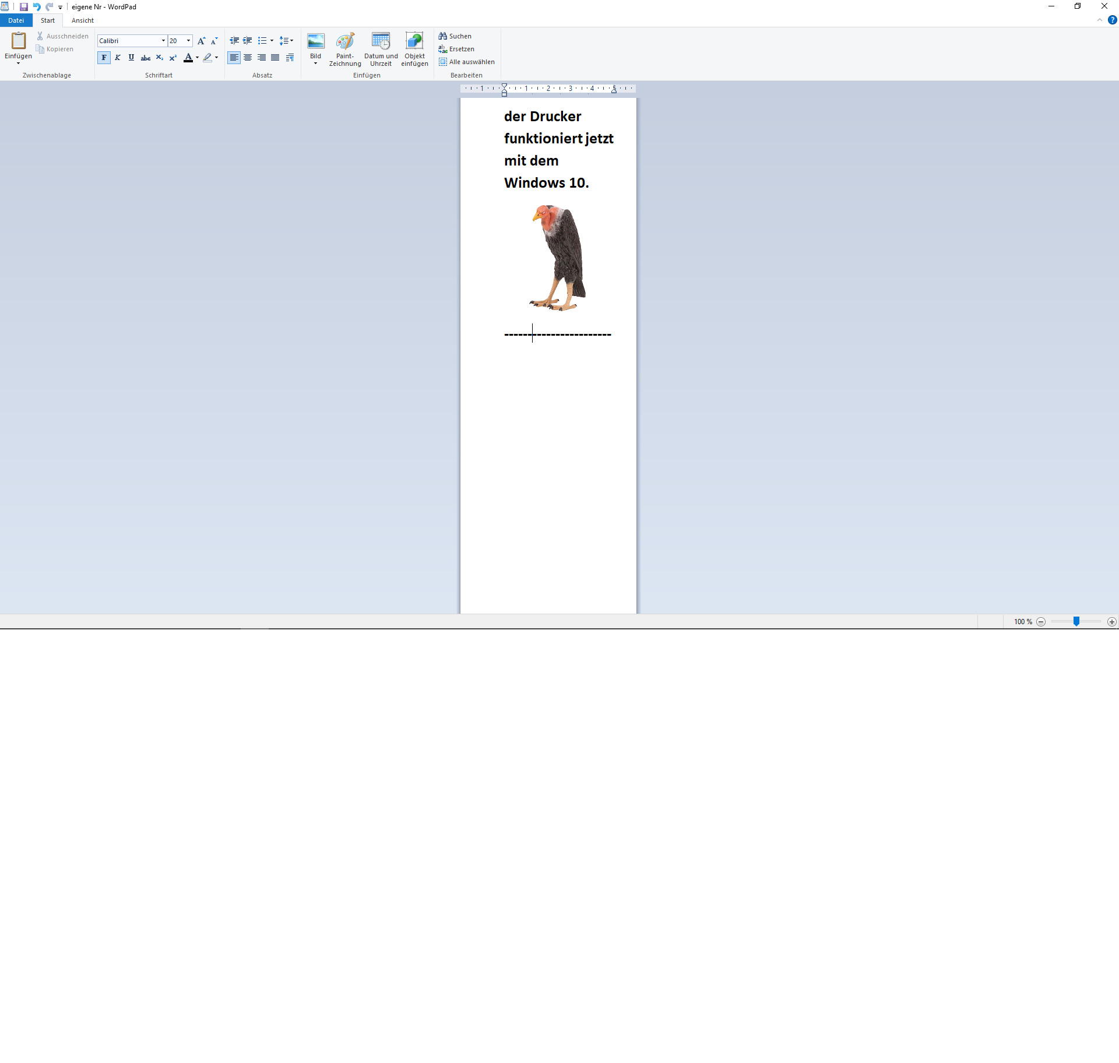Screen dimensions: 1119x1063
Task: Click the font size field showing 20
Action: click(x=176, y=41)
